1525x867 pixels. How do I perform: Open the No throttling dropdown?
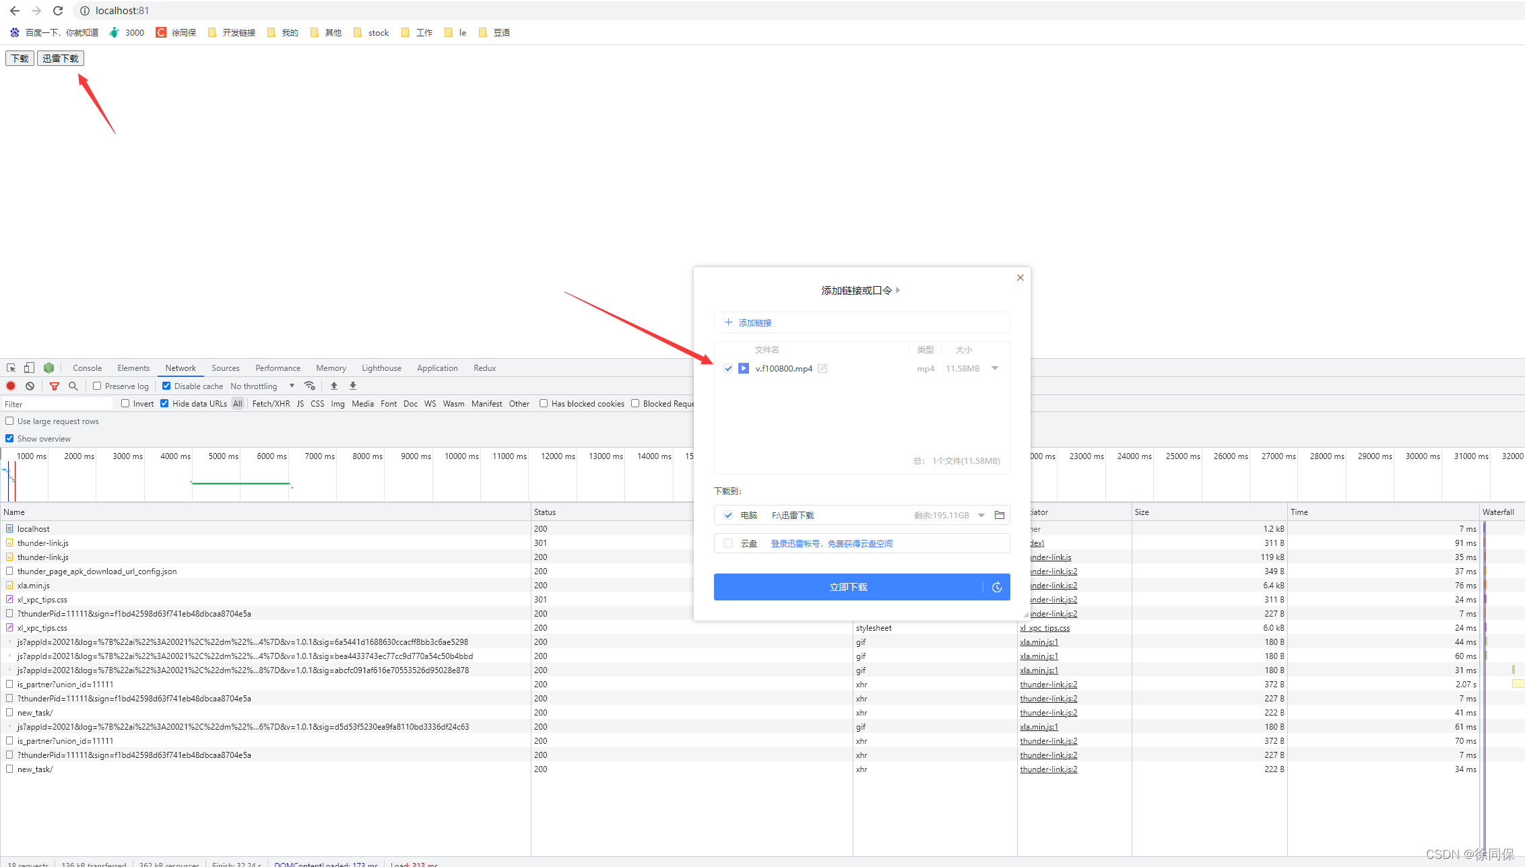coord(262,386)
